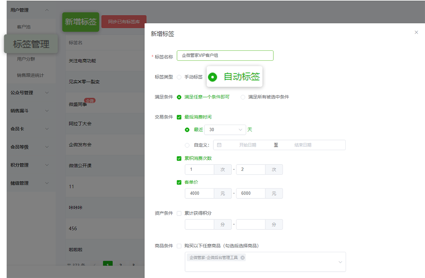Click the red 企微 badge on 微盛同事

pyautogui.click(x=90, y=100)
